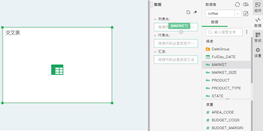Select the 数据 sidebar tab
The image size is (263, 131).
coord(258,22)
